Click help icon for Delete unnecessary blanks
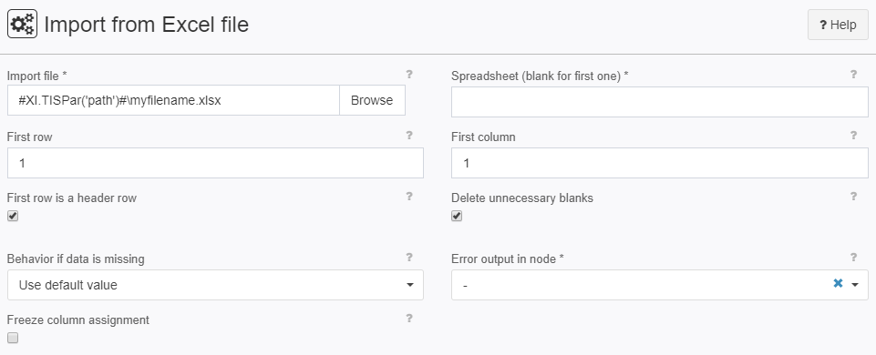This screenshot has width=876, height=355. [x=853, y=196]
